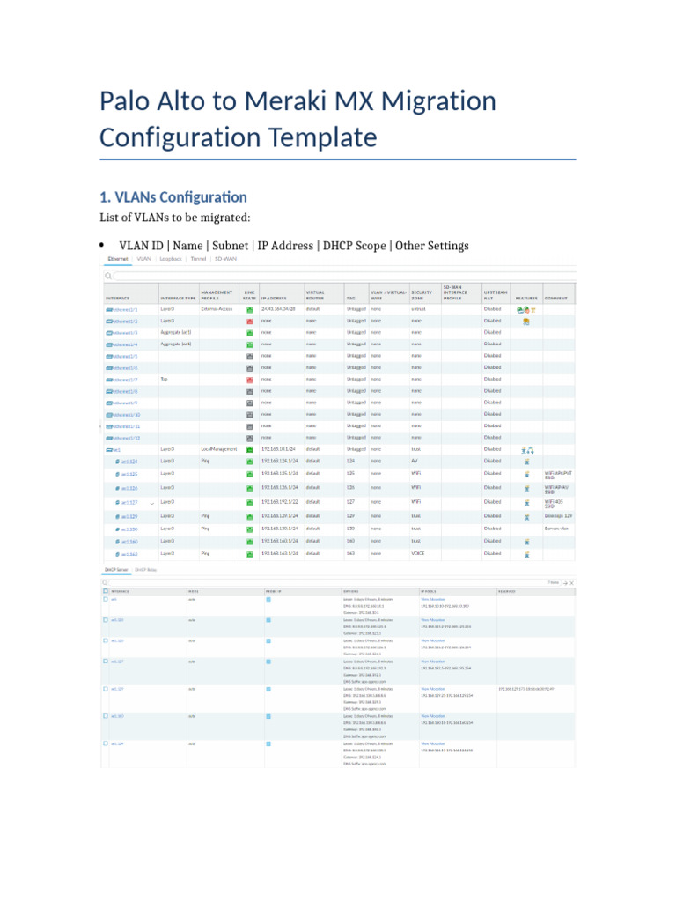The image size is (676, 902).
Task: Open the Tunnel tab
Action: 198,259
